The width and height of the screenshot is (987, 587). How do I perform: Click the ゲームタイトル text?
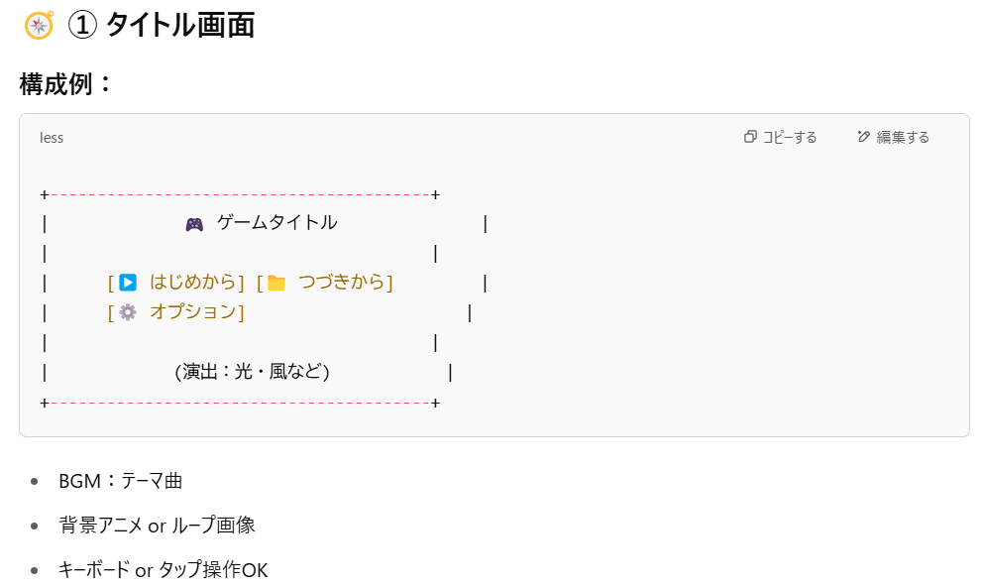pos(276,223)
